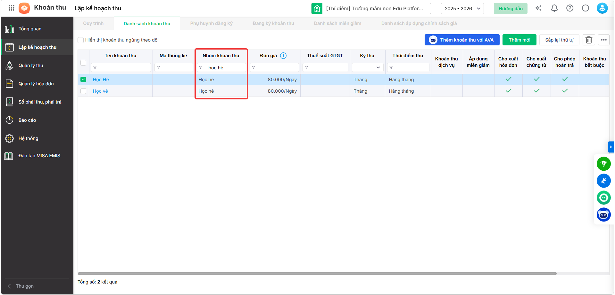Click filter icon in Nhóm khoản thu column
615x295 pixels.
pyautogui.click(x=201, y=67)
